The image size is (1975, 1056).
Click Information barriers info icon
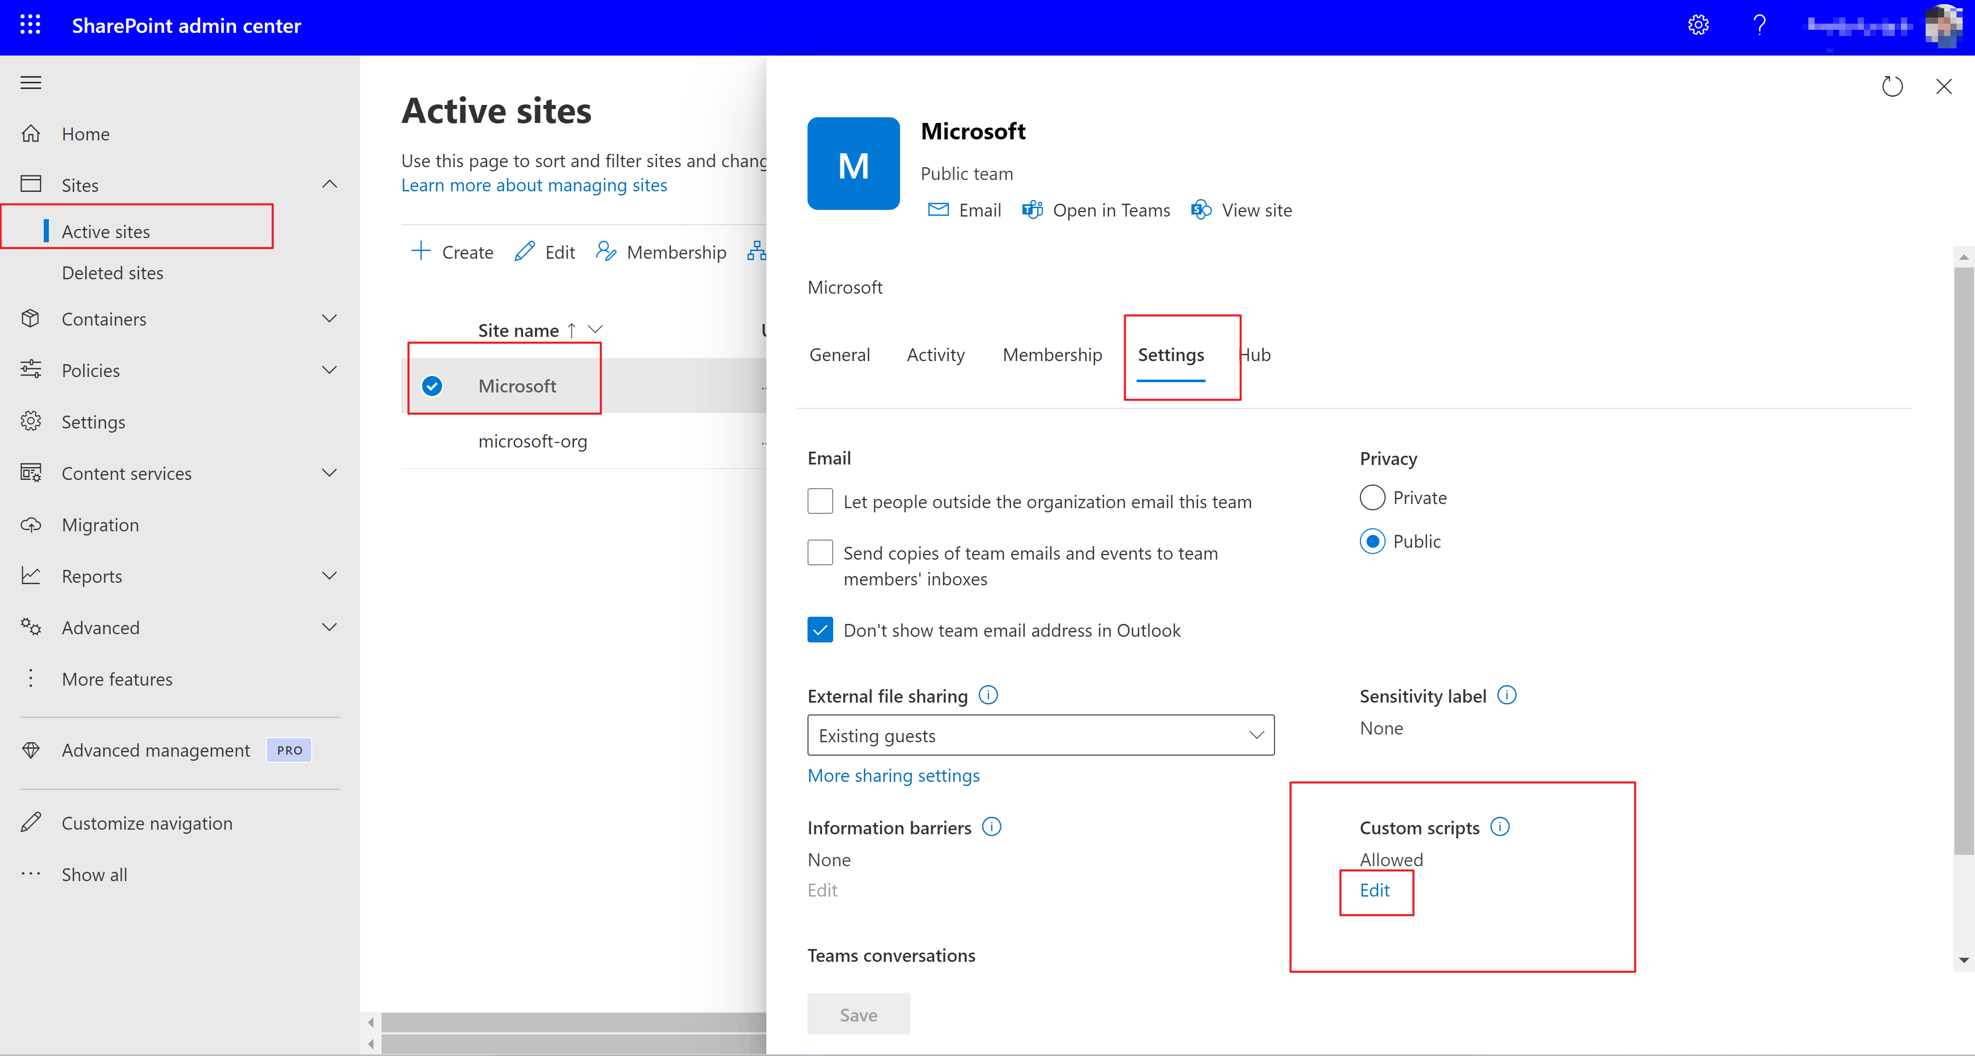pyautogui.click(x=991, y=827)
